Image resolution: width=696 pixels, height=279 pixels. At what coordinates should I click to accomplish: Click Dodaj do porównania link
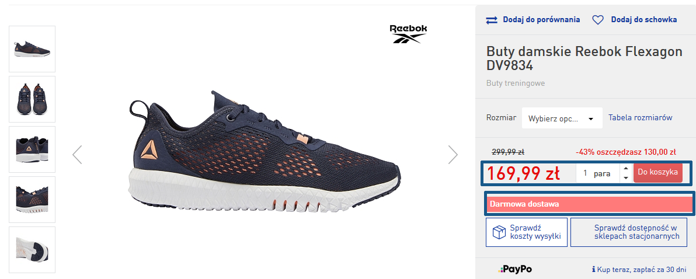click(541, 19)
